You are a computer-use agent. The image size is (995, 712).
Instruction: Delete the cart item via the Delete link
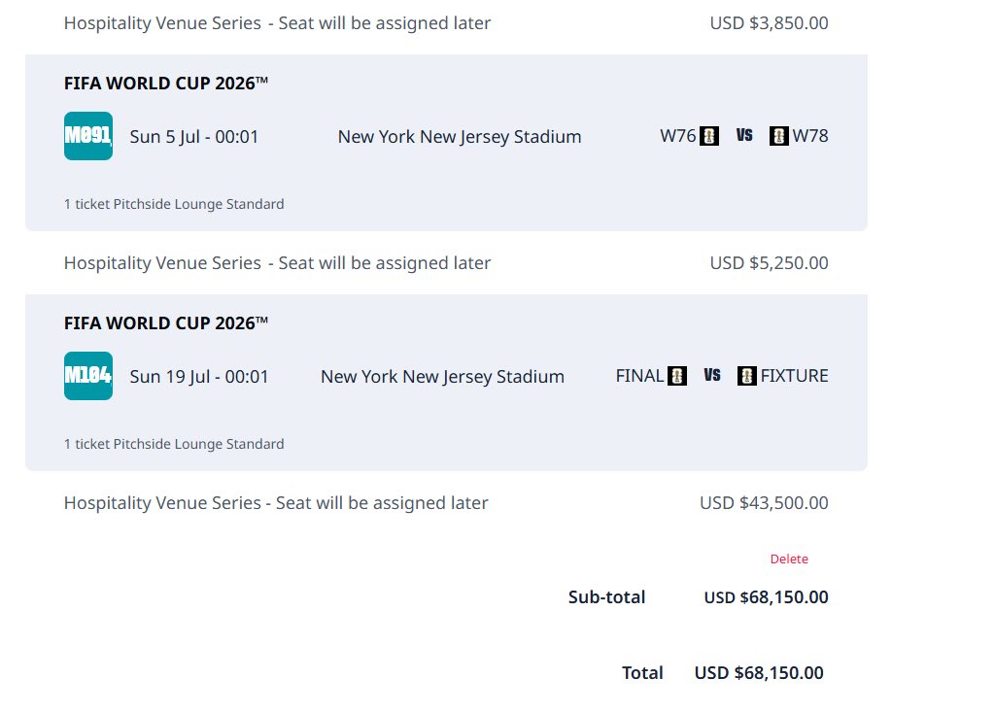pyautogui.click(x=789, y=559)
